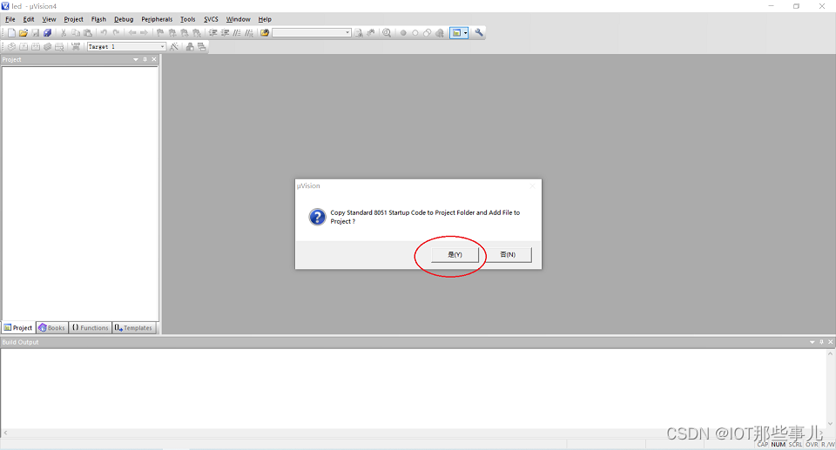Image resolution: width=836 pixels, height=450 pixels.
Task: Open the View menu
Action: coord(49,19)
